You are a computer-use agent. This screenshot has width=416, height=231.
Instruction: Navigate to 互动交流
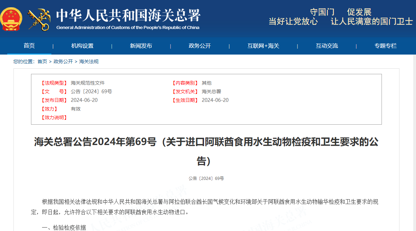[x=327, y=46]
